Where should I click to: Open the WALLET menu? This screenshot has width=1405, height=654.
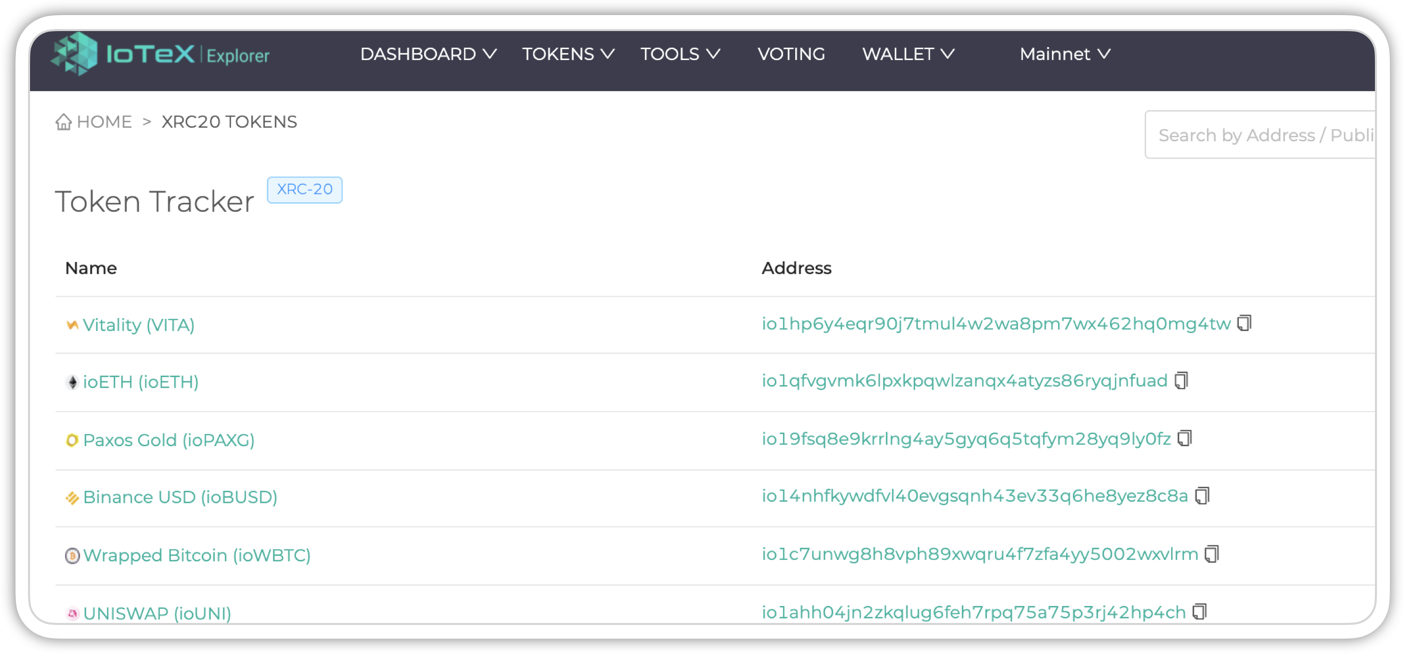pyautogui.click(x=908, y=54)
